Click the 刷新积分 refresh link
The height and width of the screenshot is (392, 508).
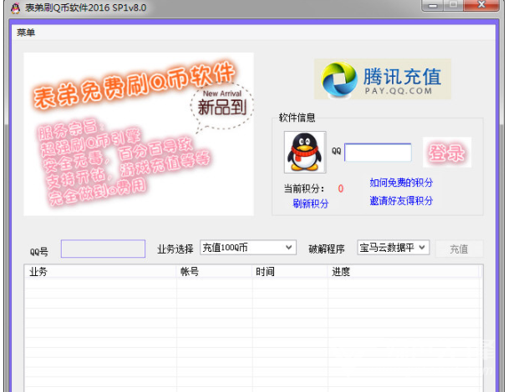click(x=310, y=204)
